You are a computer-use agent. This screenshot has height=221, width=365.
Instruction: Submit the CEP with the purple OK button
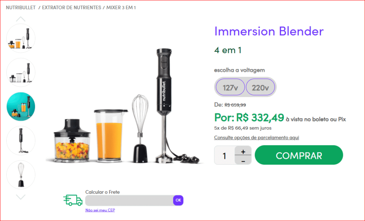[178, 200]
